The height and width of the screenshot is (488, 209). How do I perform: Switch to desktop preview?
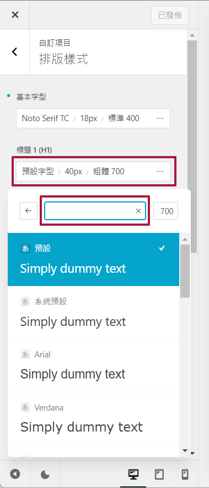pos(133,474)
